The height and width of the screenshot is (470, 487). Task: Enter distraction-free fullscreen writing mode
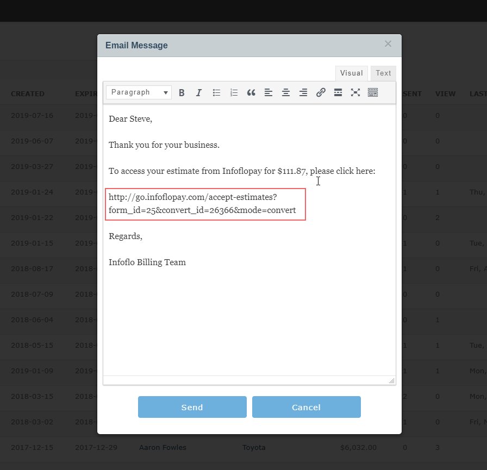pyautogui.click(x=355, y=92)
